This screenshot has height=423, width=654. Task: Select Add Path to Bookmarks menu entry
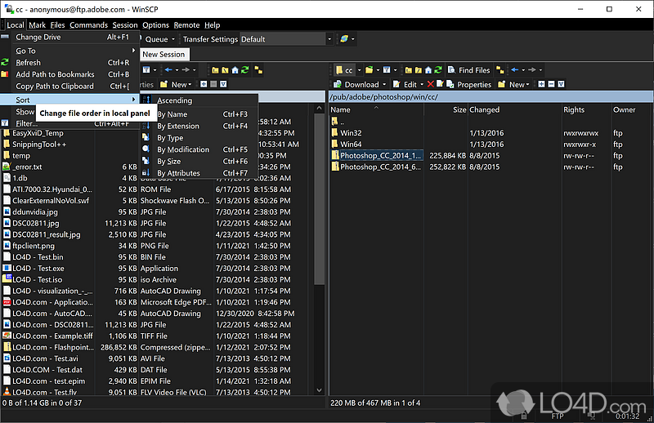[55, 74]
